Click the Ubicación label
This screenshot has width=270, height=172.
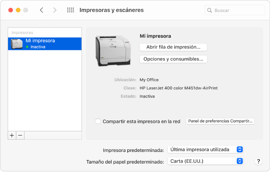pyautogui.click(x=125, y=80)
